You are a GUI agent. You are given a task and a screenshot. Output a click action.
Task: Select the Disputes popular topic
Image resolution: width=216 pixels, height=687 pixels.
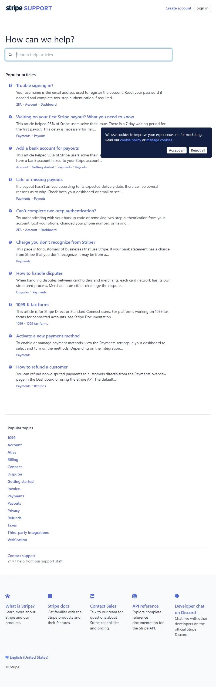pos(15,474)
